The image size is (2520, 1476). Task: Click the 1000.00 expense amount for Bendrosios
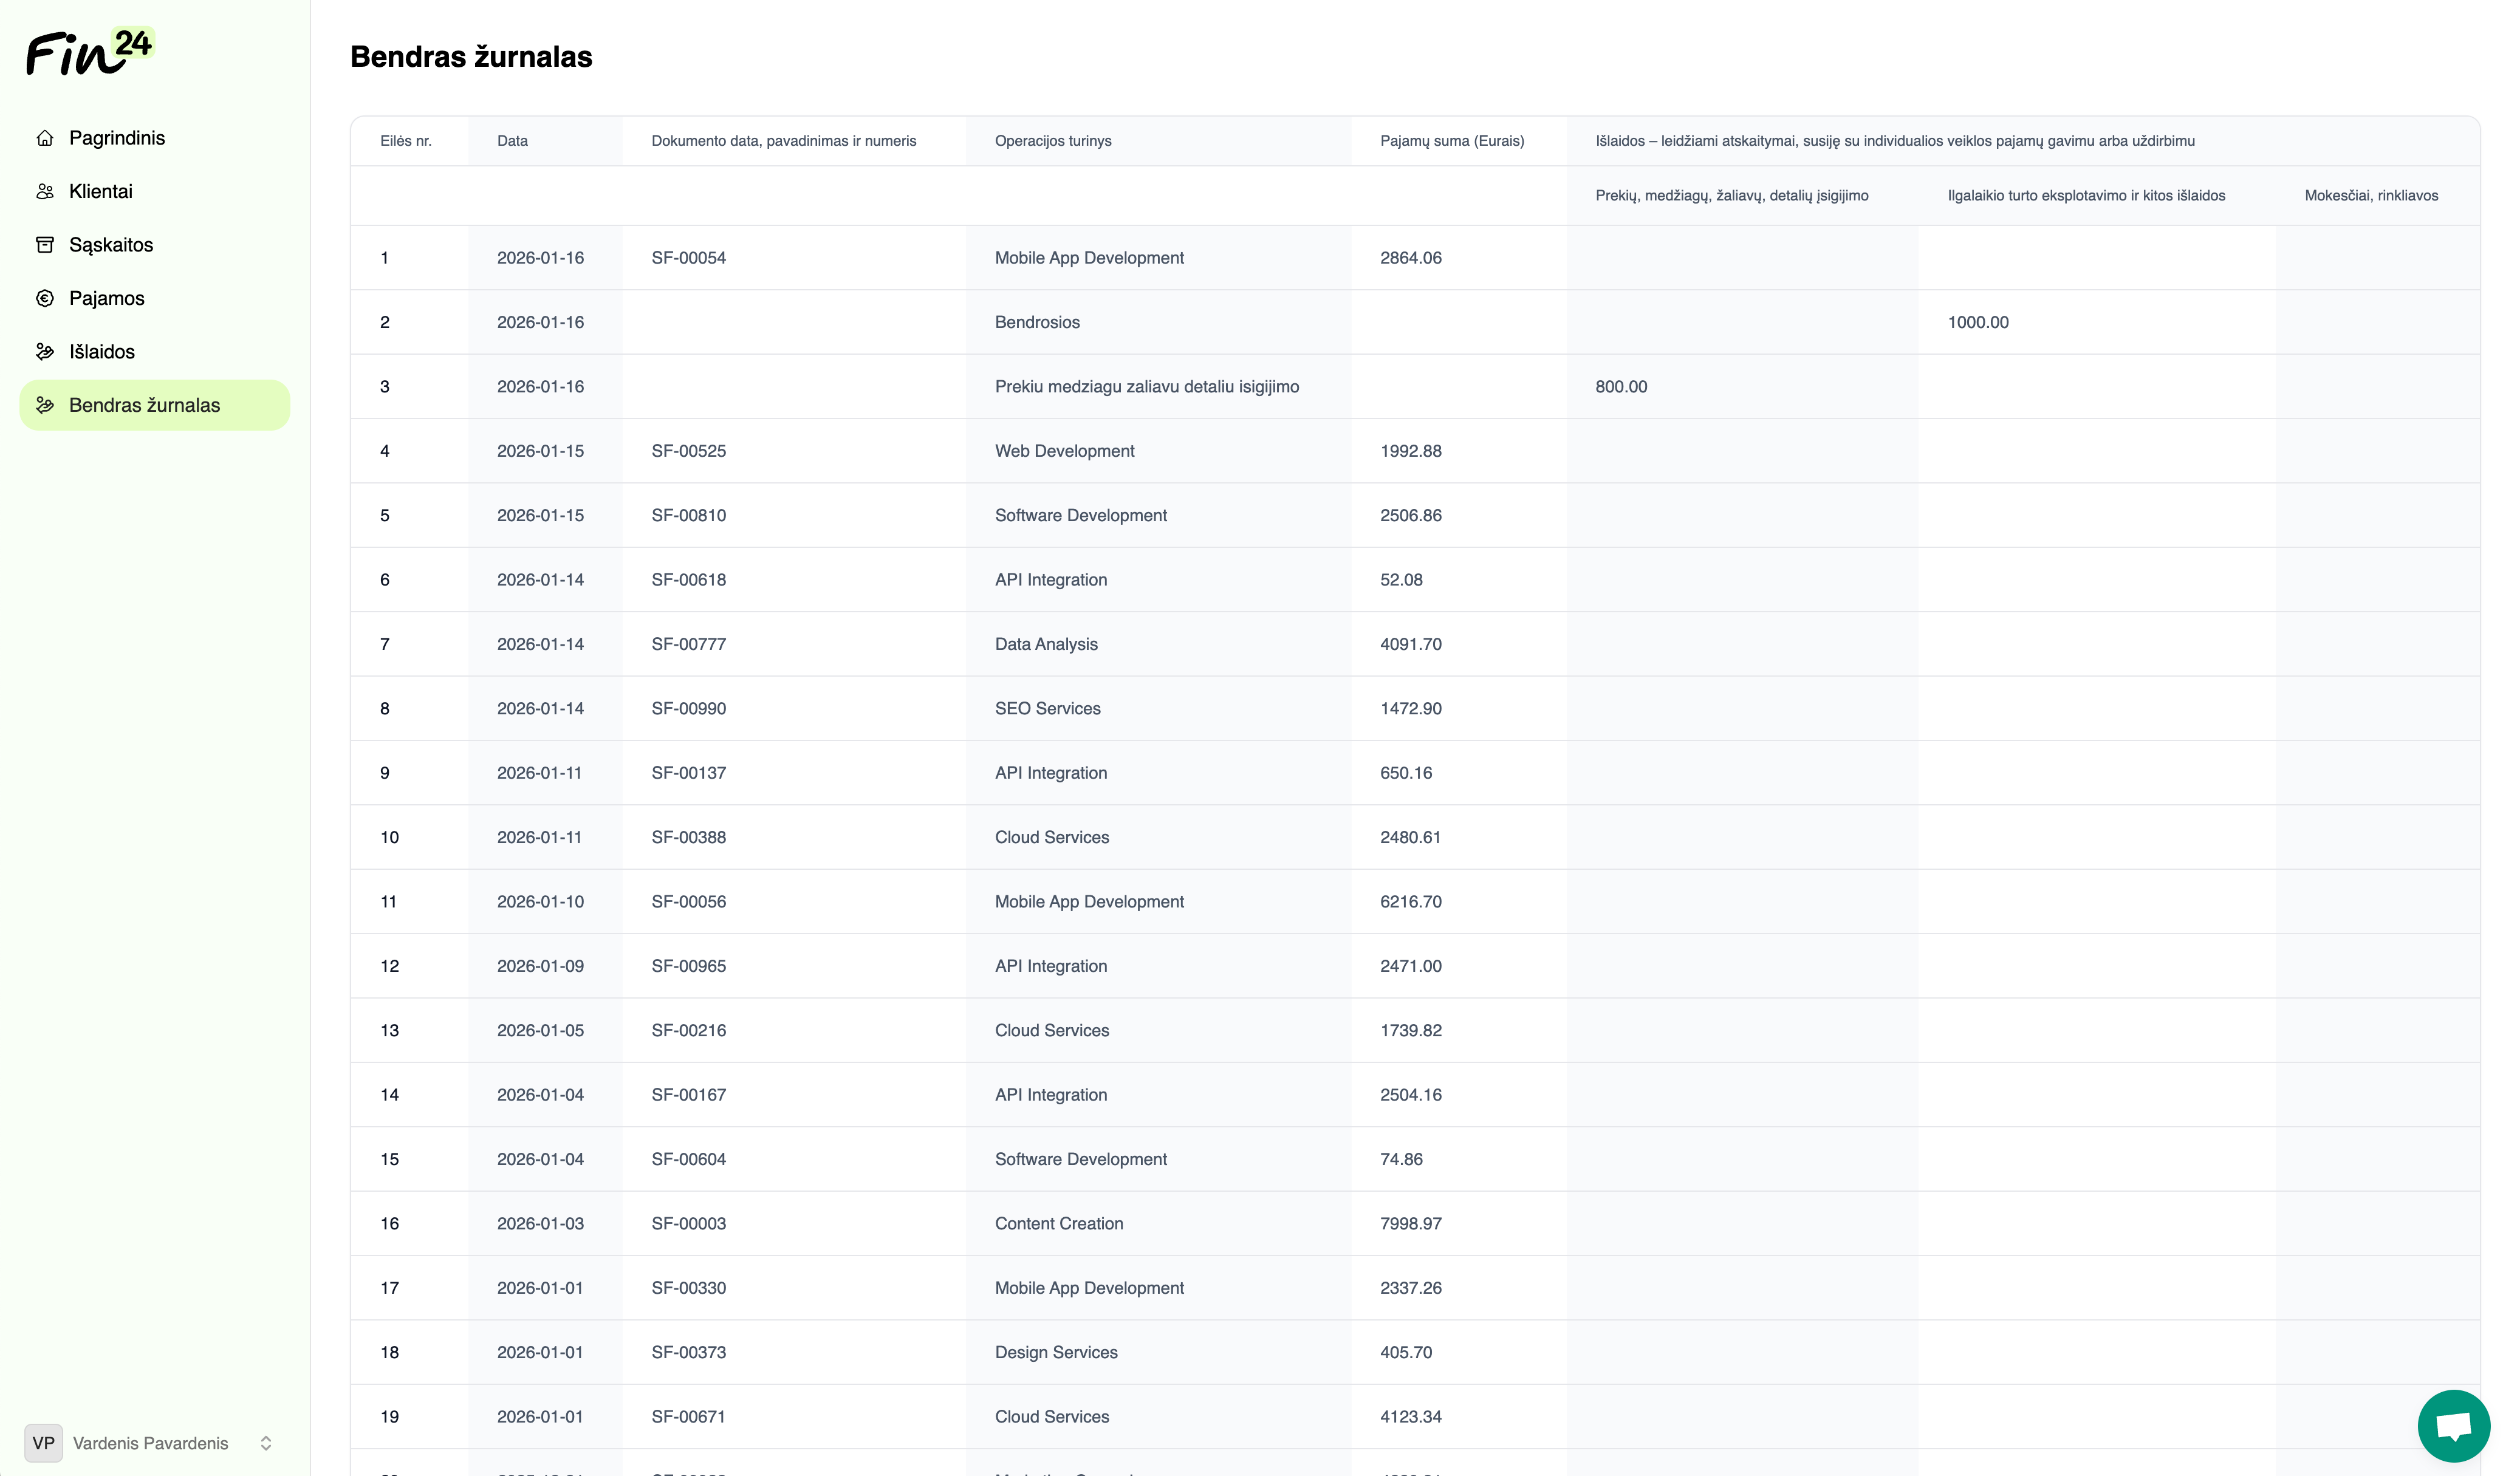click(1977, 322)
